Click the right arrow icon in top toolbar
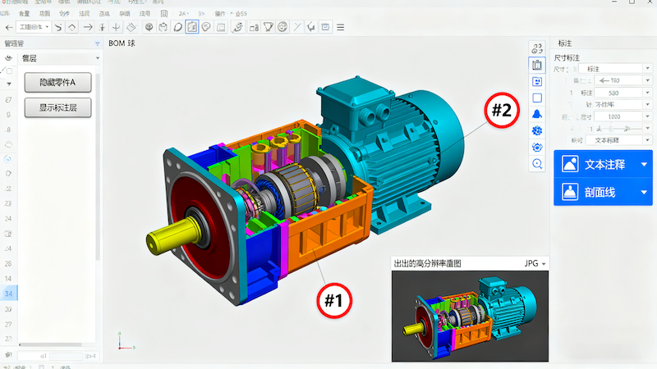657x369 pixels. (x=87, y=27)
